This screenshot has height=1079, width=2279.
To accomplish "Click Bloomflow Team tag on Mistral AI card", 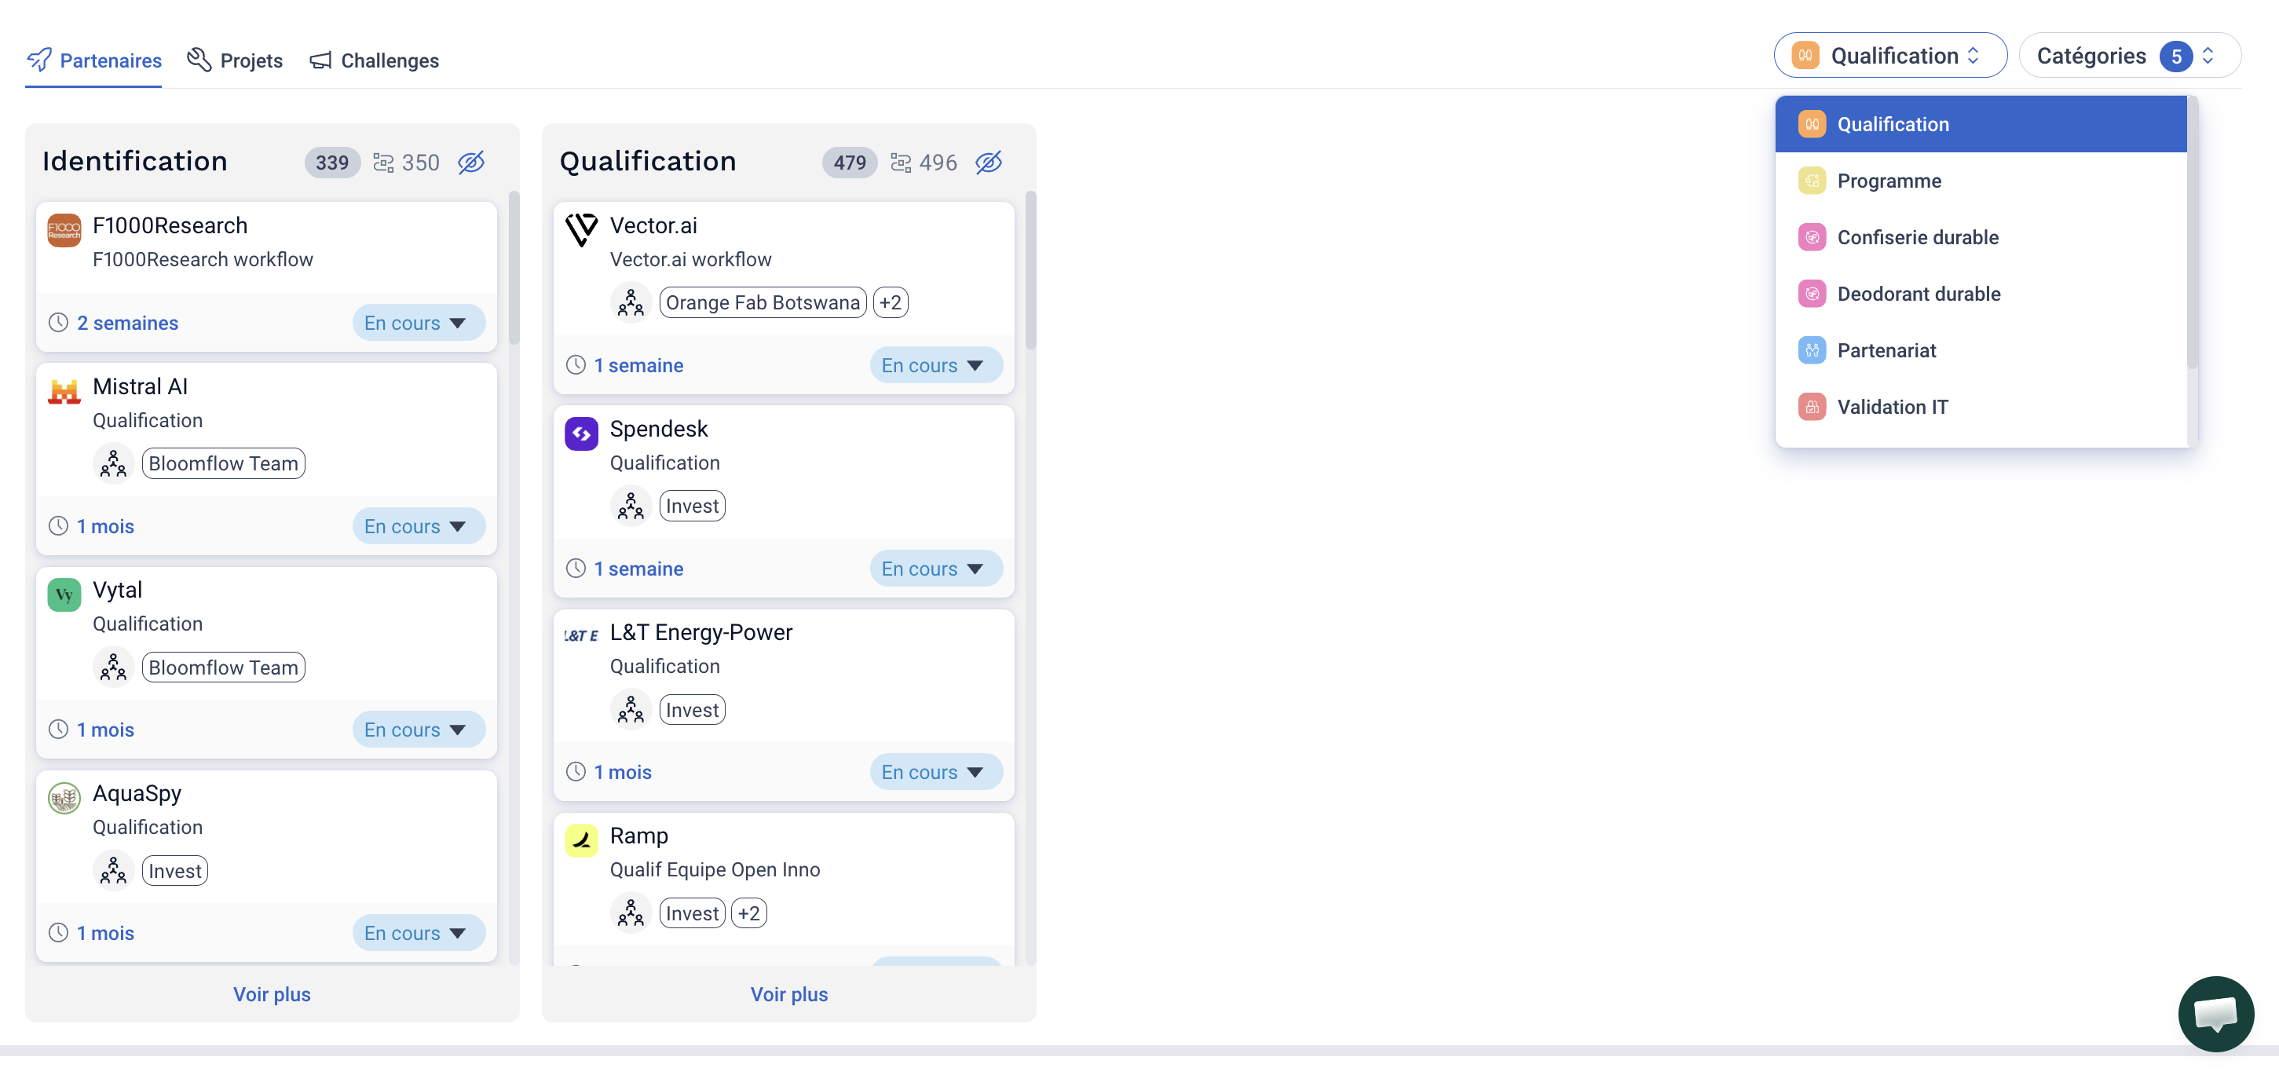I will 223,463.
